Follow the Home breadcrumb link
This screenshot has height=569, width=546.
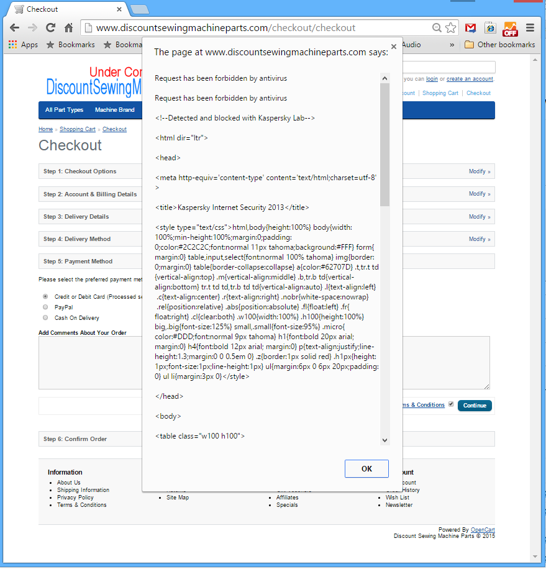[46, 129]
